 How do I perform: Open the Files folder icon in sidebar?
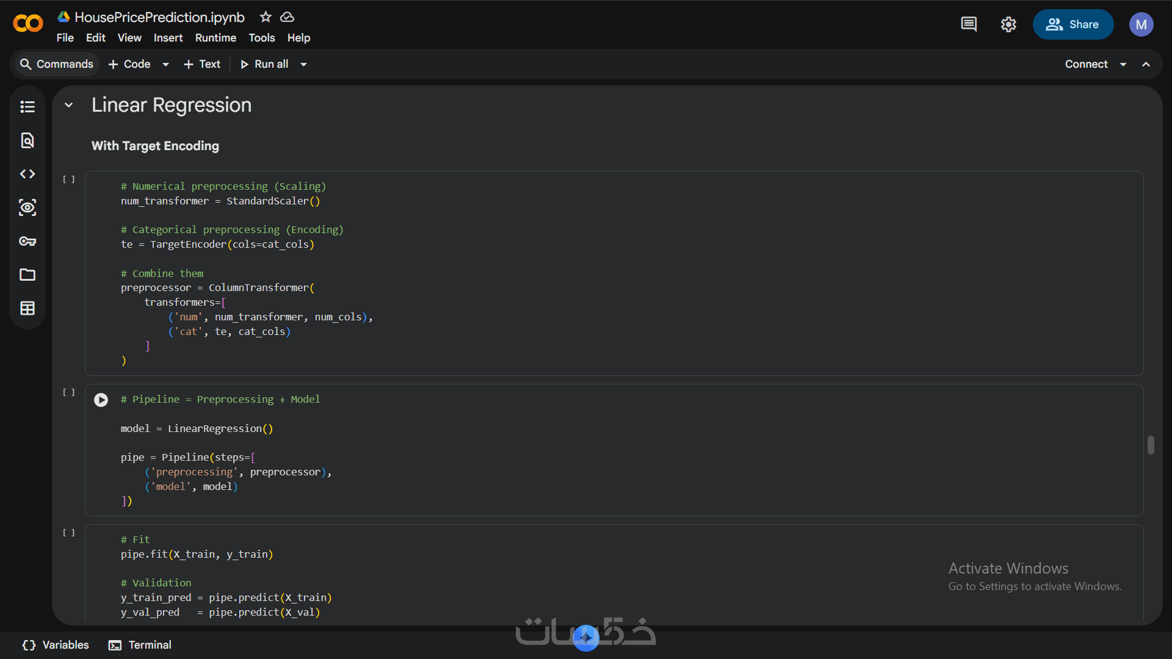click(x=27, y=275)
